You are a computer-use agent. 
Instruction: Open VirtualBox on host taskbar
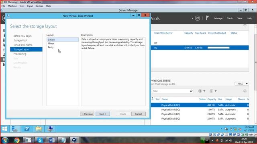click(x=74, y=140)
